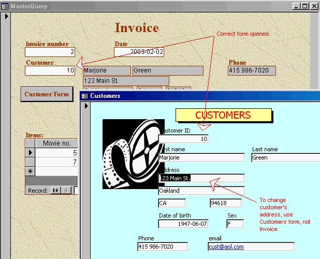Click the Sex field showing F
320x259 pixels.
(x=235, y=224)
